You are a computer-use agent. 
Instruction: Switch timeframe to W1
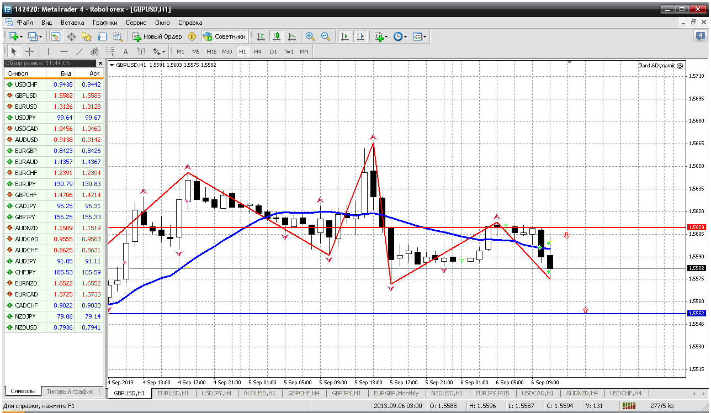pos(289,51)
